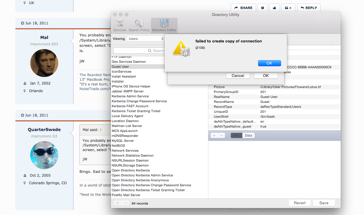Click the forum post info icon button

262,8
